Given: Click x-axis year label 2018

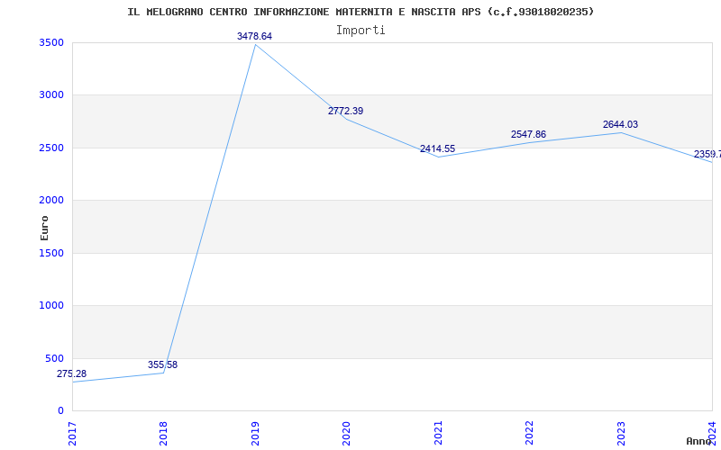Looking at the screenshot, I should 163,433.
